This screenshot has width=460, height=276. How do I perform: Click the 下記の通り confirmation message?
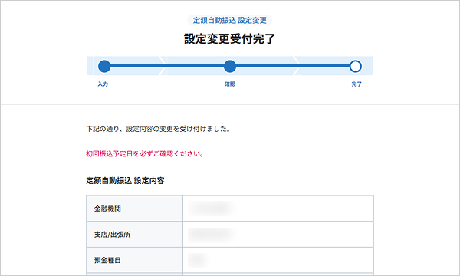coord(159,129)
